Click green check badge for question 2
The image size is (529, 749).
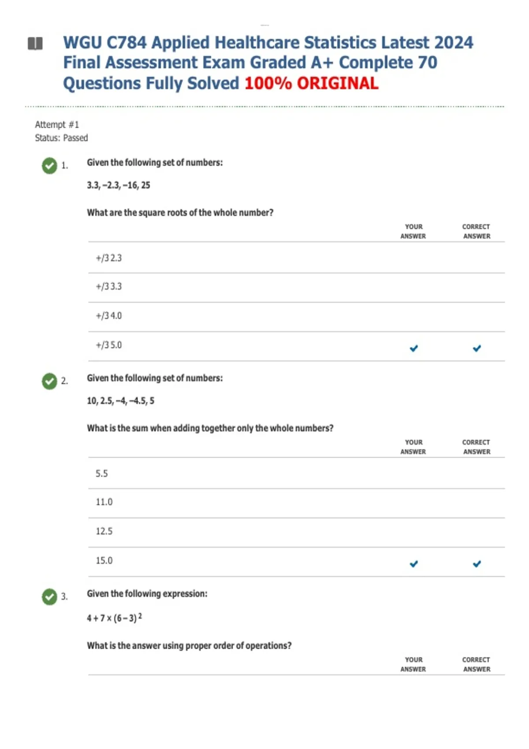(49, 381)
